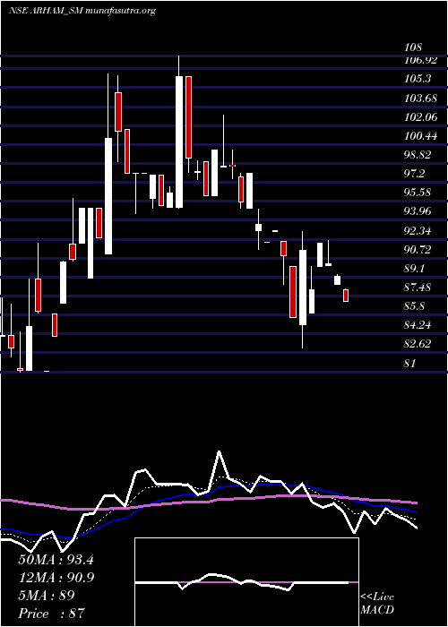
Task: Click the 108 price axis label
Action: pyautogui.click(x=413, y=48)
